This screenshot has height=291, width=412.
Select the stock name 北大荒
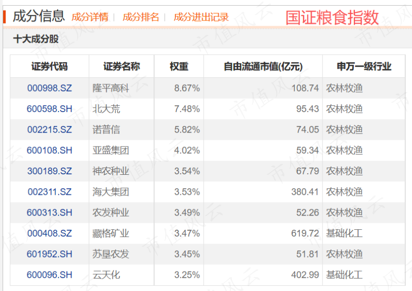tap(106, 108)
